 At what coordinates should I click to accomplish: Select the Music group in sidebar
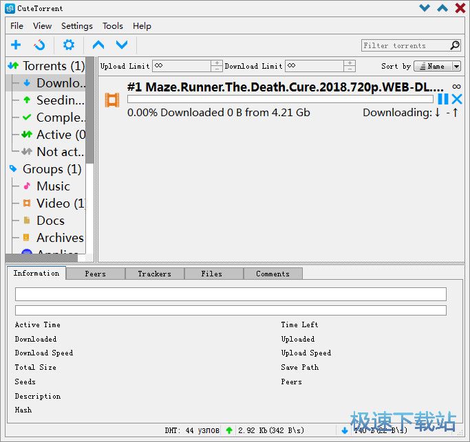[x=53, y=186]
